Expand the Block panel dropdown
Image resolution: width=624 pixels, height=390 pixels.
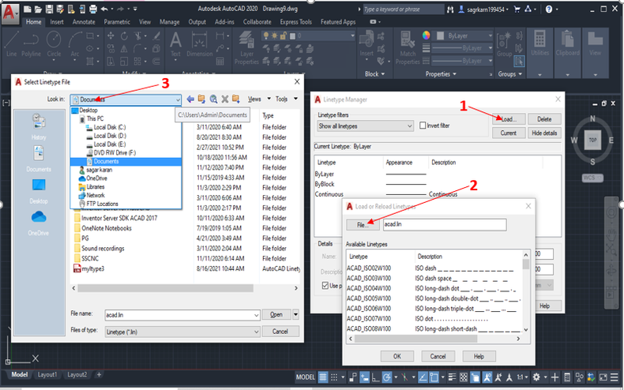pyautogui.click(x=375, y=74)
